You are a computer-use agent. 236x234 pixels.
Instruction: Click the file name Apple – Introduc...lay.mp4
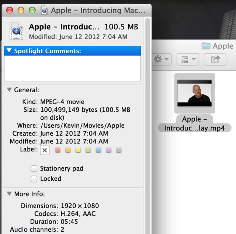[x=194, y=123]
